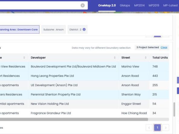This screenshot has width=179, height=134.
Task: Select Planning Area: Downtown Core boundary
Action: tap(20, 30)
